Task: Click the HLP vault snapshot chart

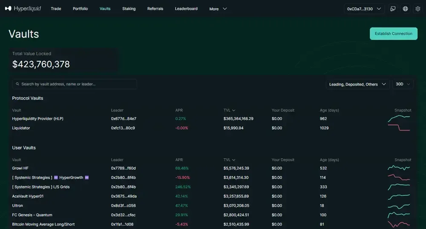Action: click(x=399, y=118)
